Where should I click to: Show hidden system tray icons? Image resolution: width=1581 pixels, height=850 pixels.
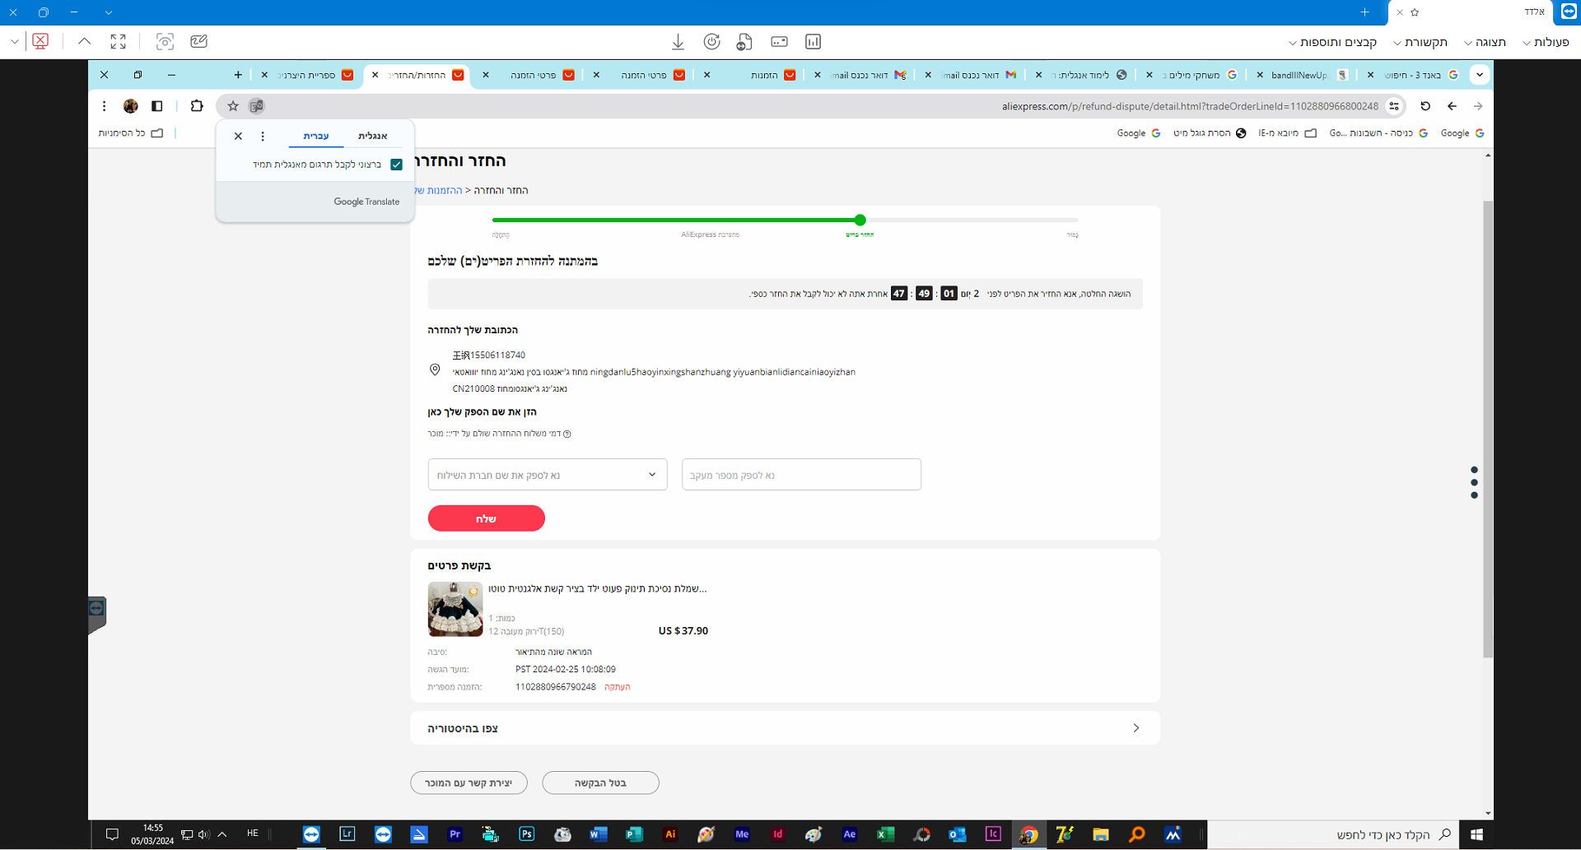(222, 834)
